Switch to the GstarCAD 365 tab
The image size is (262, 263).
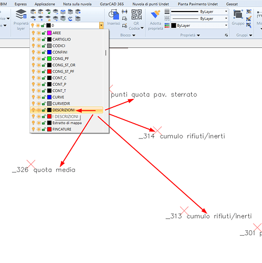tap(112, 4)
